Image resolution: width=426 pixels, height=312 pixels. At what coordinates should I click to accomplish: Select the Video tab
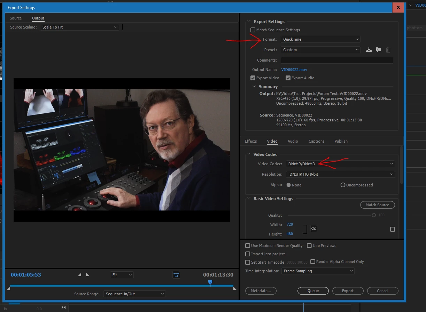tap(272, 141)
